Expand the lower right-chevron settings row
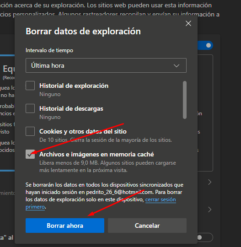Viewport: 241px width, 247px height. coord(209,209)
